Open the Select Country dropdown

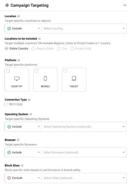point(84,29)
